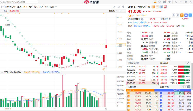The image size is (193, 111).
Task: Select the 日K daily candlestick tab
Action: click(x=25, y=7)
